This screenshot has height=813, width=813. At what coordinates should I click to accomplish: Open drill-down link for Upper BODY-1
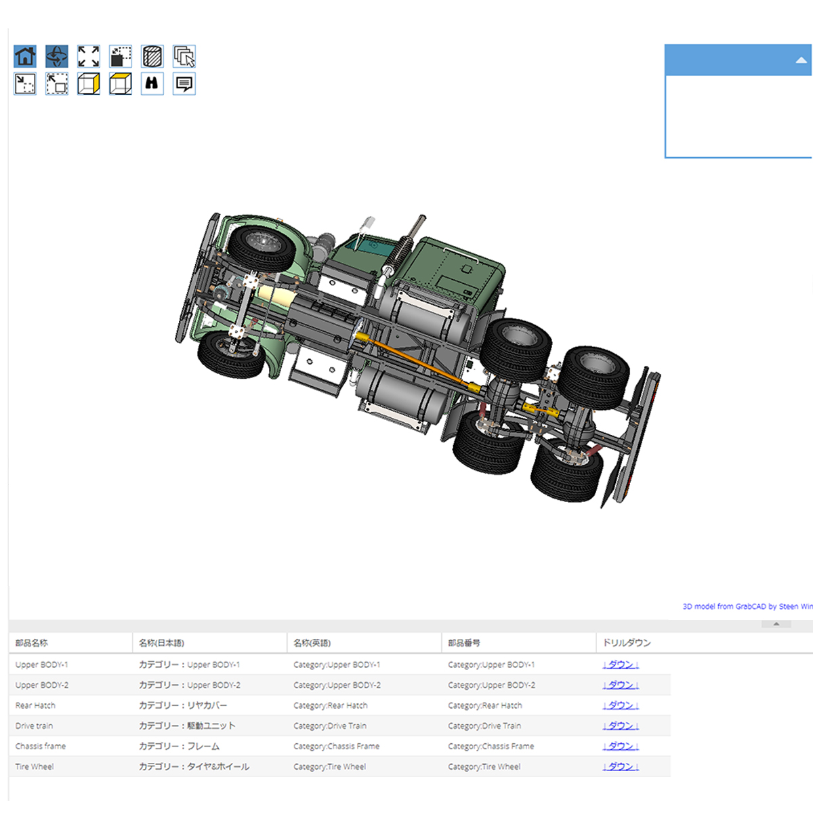[621, 665]
